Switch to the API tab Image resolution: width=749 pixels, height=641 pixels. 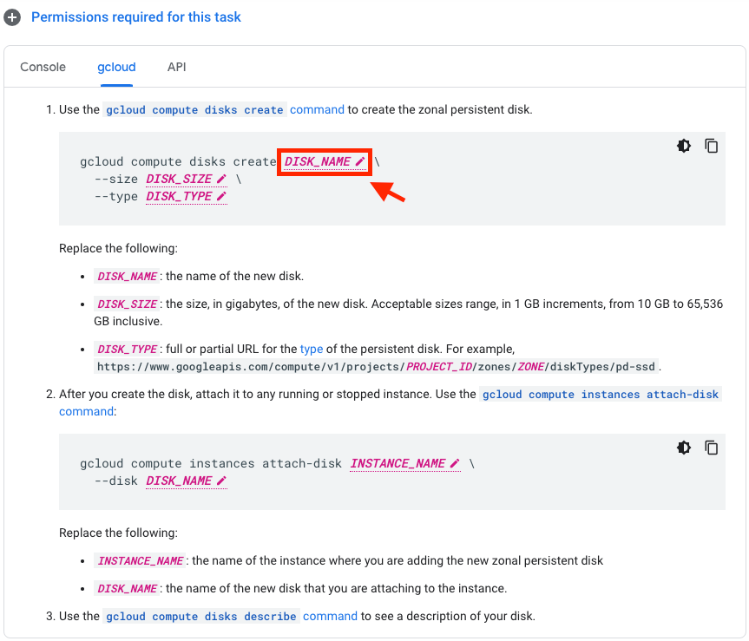coord(176,67)
